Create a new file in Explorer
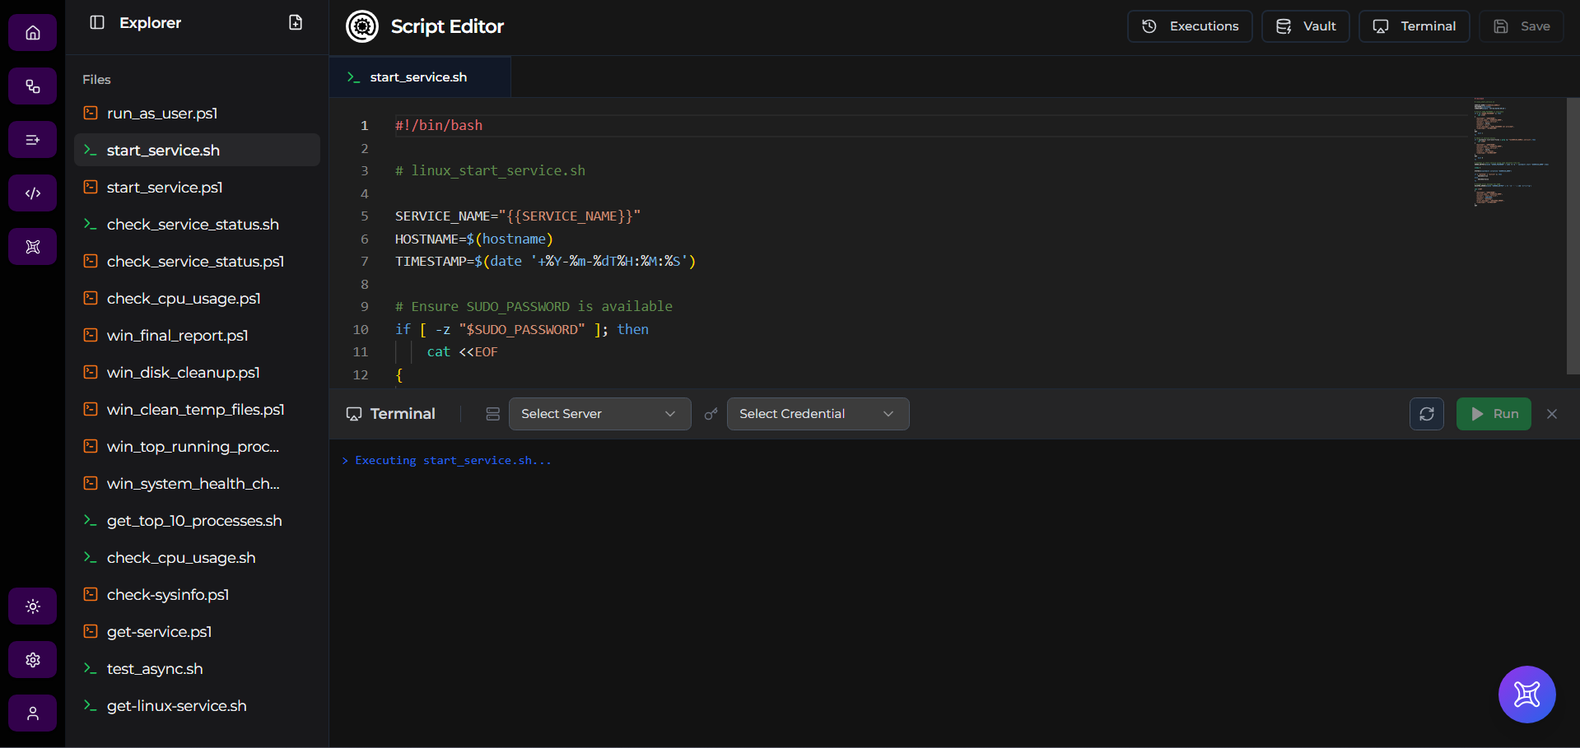This screenshot has height=748, width=1580. [x=296, y=22]
